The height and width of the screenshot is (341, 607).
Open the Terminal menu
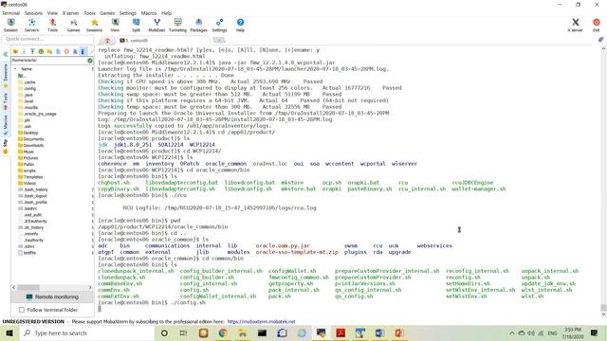(x=10, y=13)
